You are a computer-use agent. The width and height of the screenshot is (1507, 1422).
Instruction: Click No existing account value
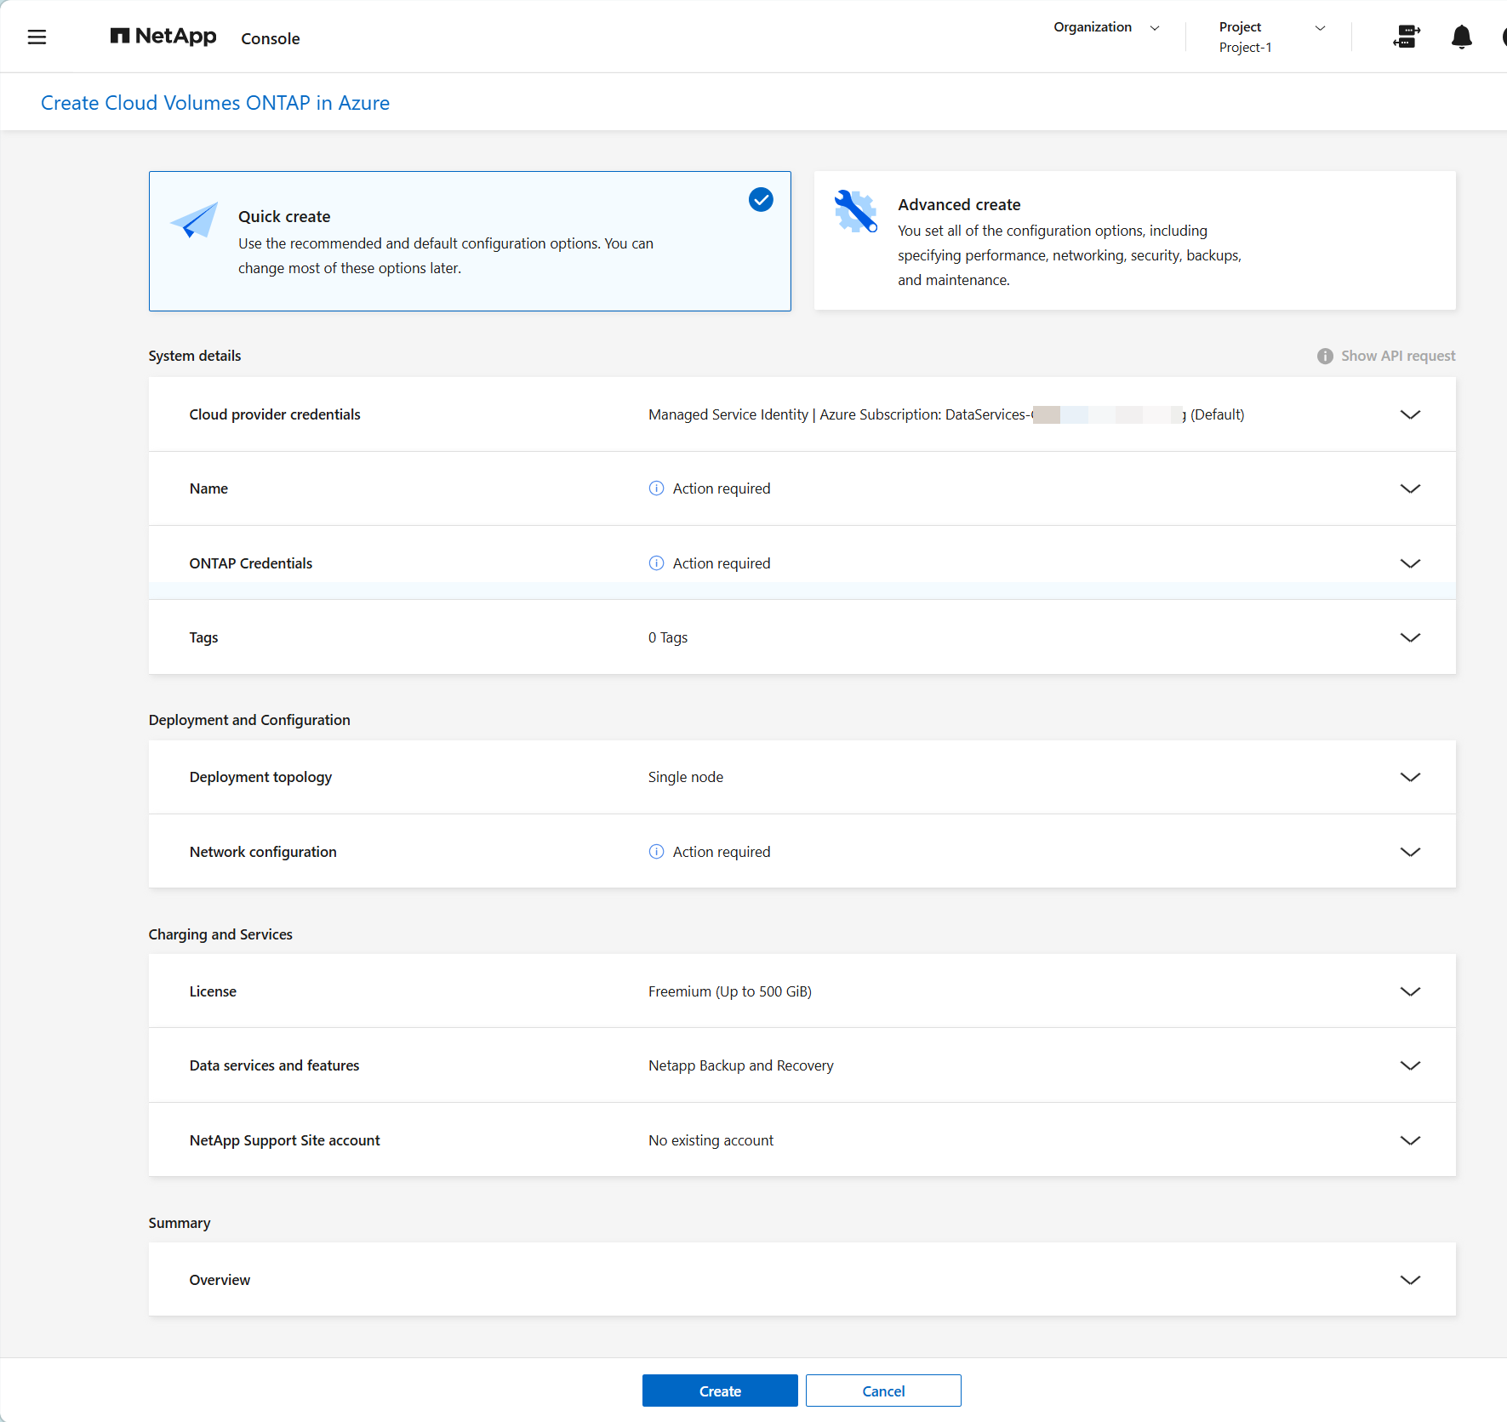tap(711, 1140)
